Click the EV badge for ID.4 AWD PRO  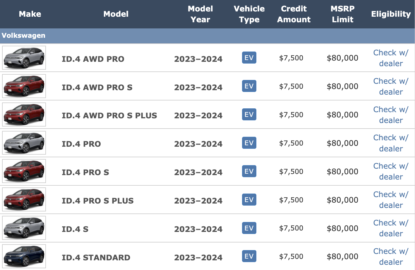point(249,58)
